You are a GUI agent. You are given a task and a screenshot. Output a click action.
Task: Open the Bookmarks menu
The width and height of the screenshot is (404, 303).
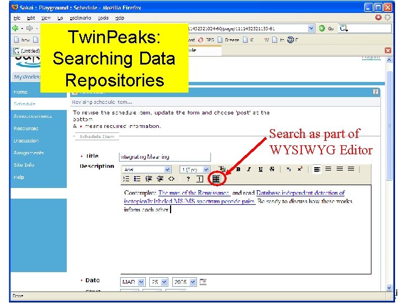tap(80, 18)
